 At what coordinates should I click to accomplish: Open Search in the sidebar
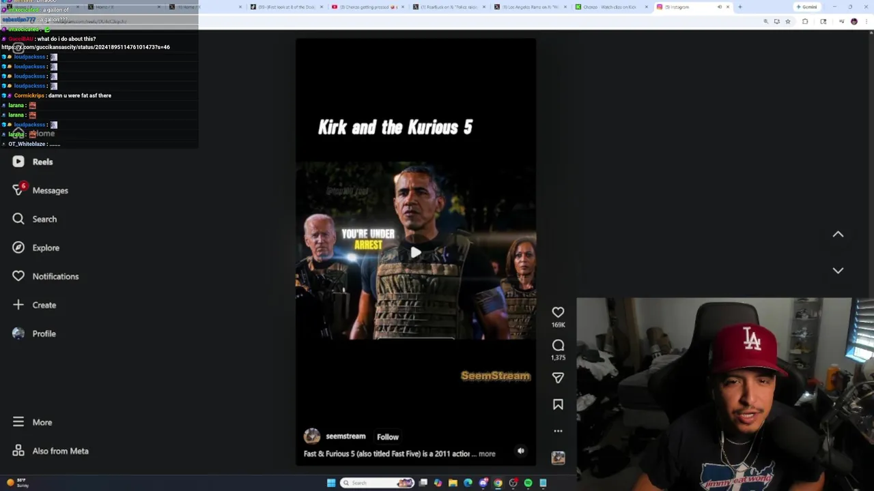tap(34, 219)
